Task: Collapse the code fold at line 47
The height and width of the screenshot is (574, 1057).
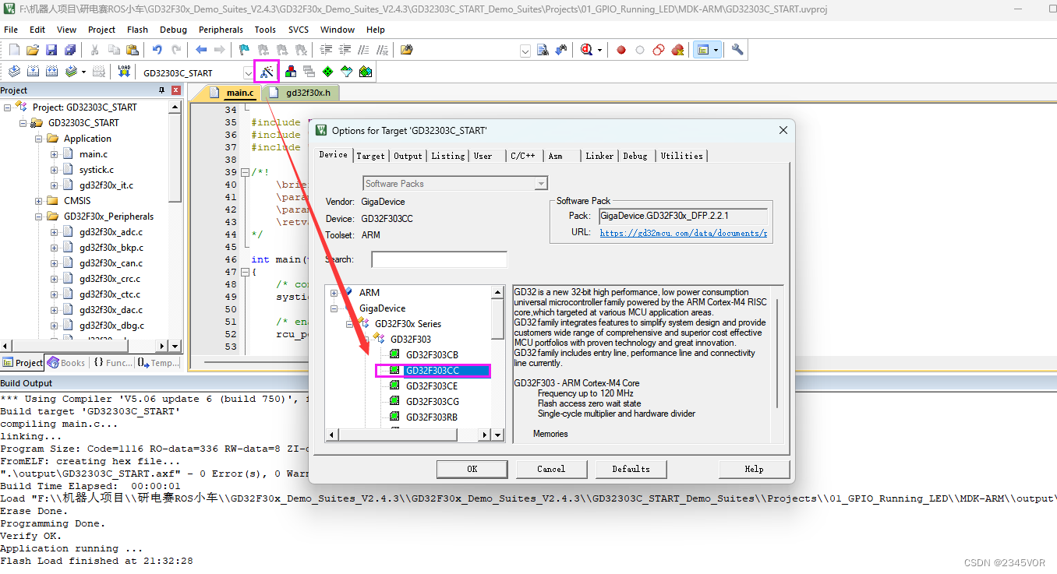Action: (245, 273)
